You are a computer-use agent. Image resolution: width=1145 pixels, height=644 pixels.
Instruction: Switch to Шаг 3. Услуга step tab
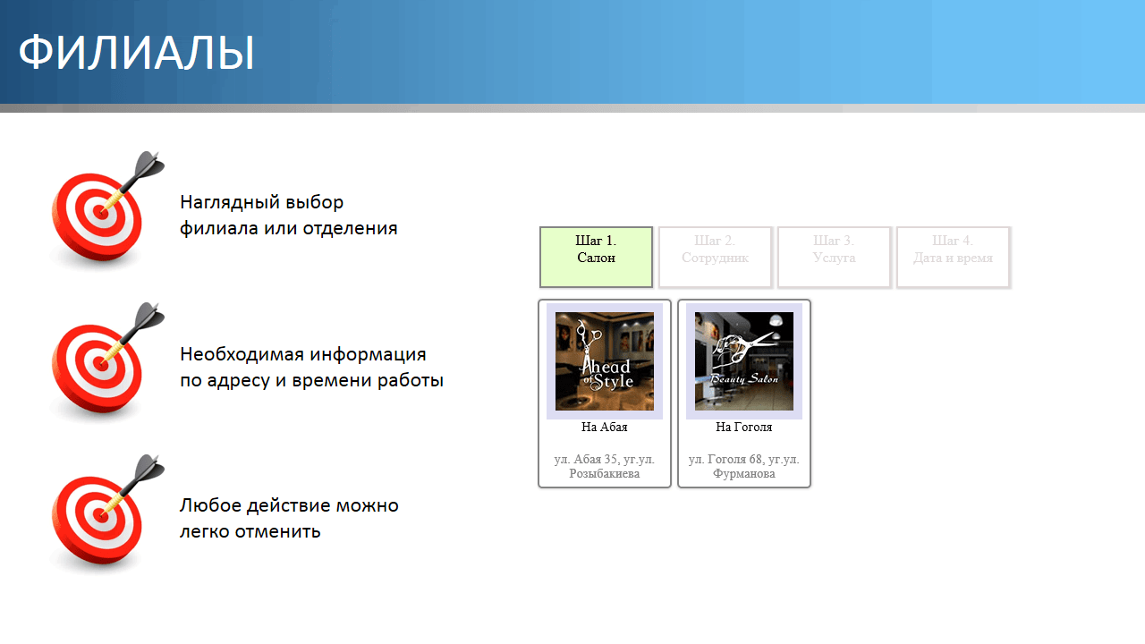click(834, 257)
